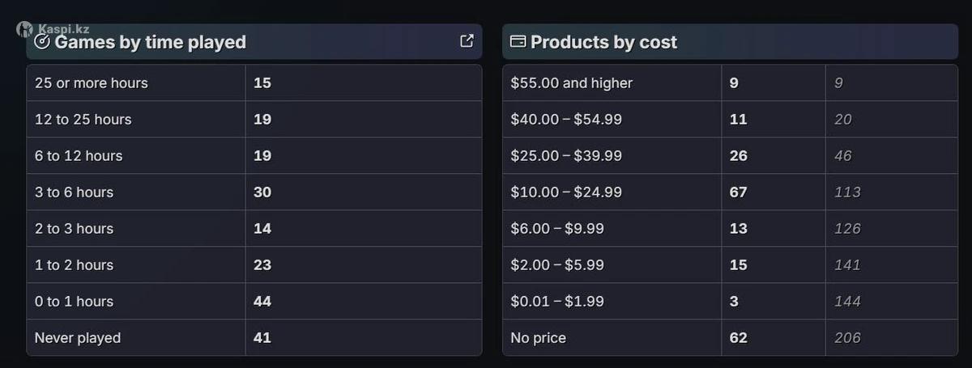Click the Products by cost heading
The width and height of the screenshot is (972, 368).
coord(603,42)
